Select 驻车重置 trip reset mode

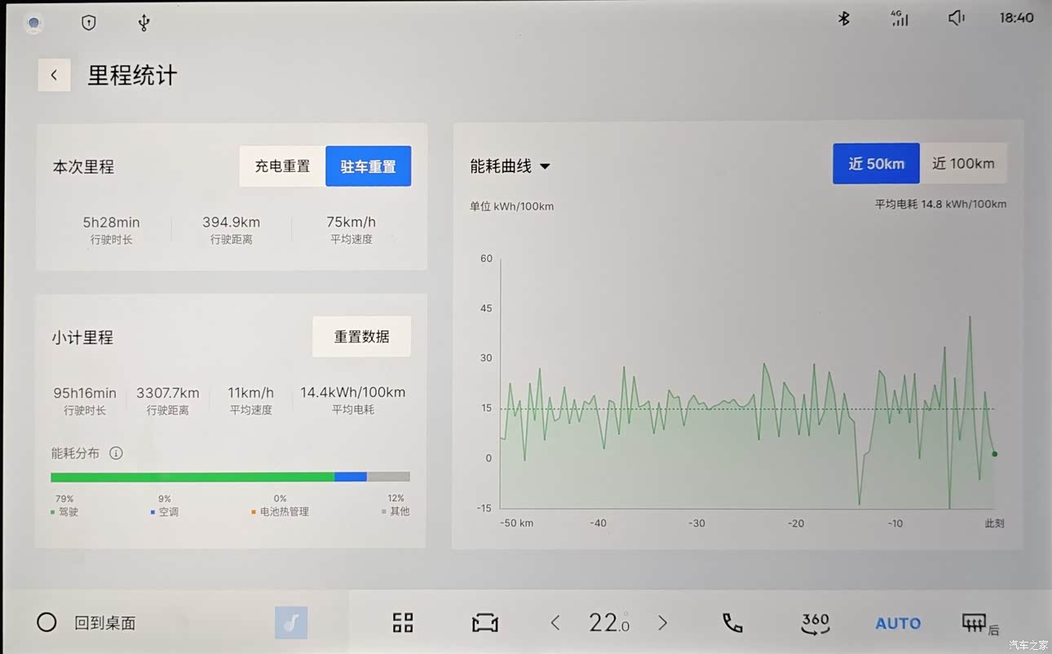(368, 166)
